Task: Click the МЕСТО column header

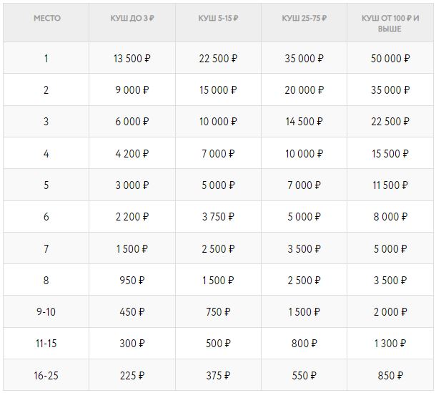Action: point(46,17)
